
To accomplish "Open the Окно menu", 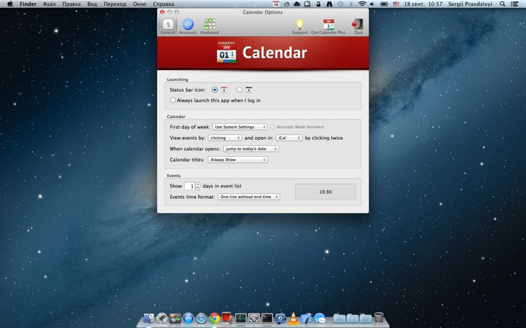I will (139, 4).
